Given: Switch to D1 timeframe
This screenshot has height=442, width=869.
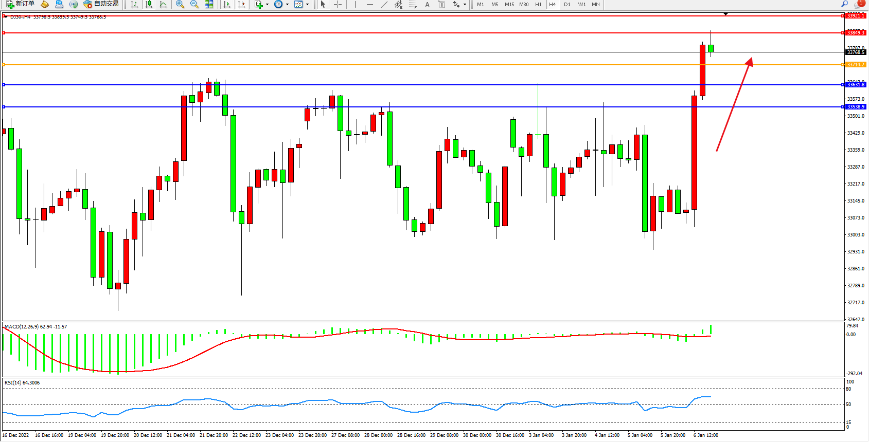Looking at the screenshot, I should 567,5.
